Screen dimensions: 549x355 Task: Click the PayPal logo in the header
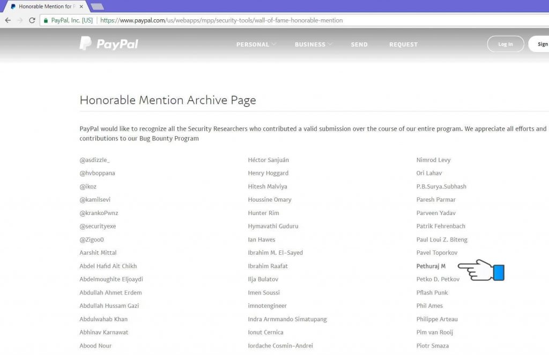(109, 43)
